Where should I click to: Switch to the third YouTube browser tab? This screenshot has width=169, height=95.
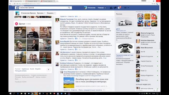point(48,1)
